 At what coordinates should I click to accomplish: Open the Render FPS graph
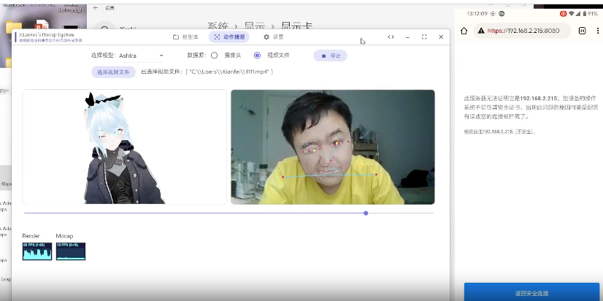point(37,251)
